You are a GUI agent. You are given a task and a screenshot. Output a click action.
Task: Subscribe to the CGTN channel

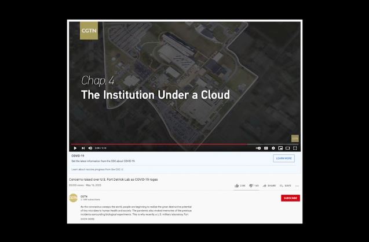(290, 198)
